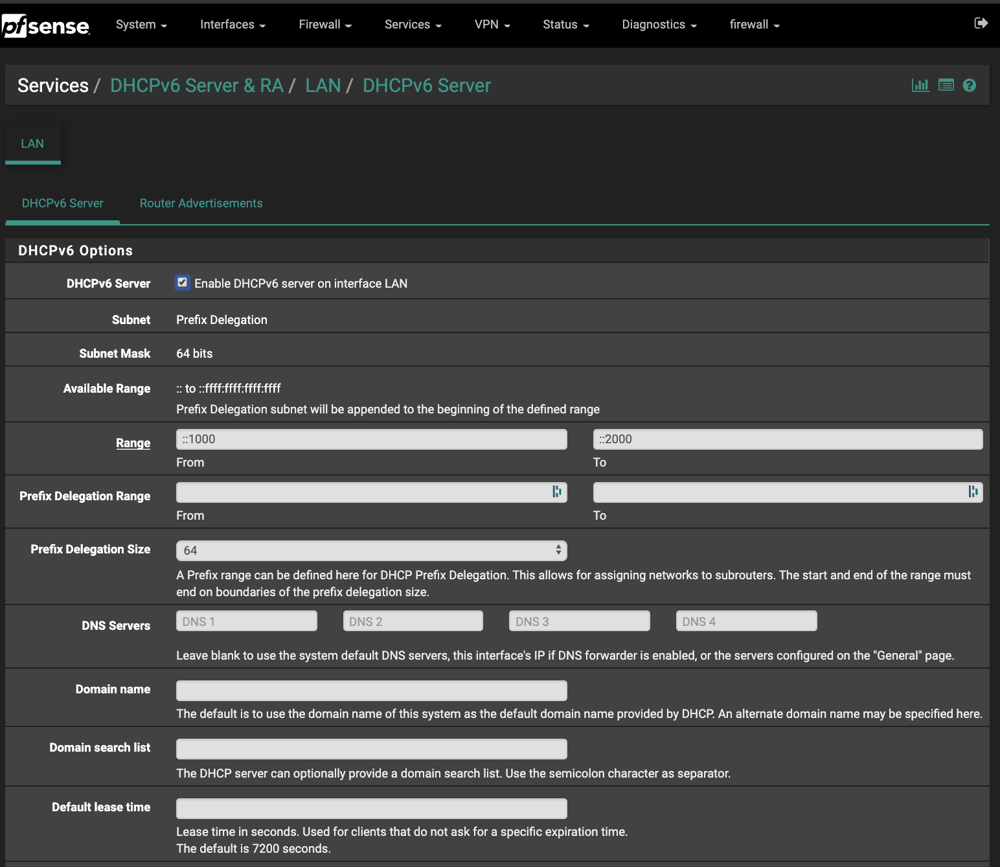Open the related log entries icon
This screenshot has height=867, width=1000.
(946, 85)
